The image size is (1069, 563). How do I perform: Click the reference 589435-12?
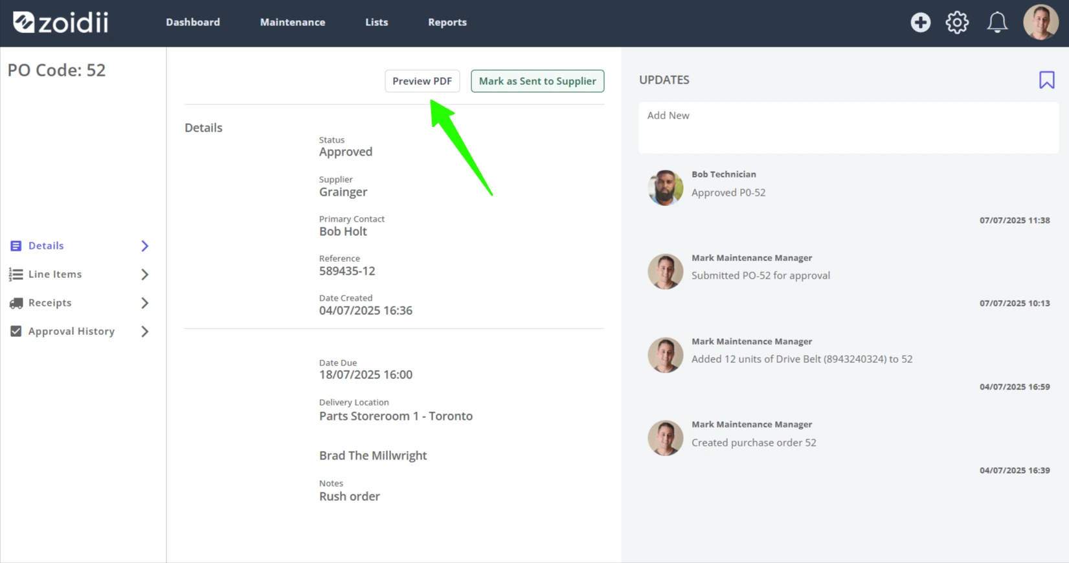click(x=347, y=271)
